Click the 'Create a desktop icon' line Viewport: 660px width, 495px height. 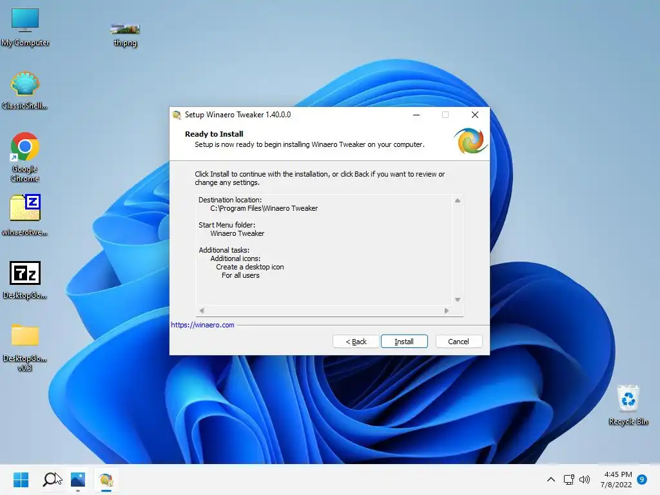[250, 267]
